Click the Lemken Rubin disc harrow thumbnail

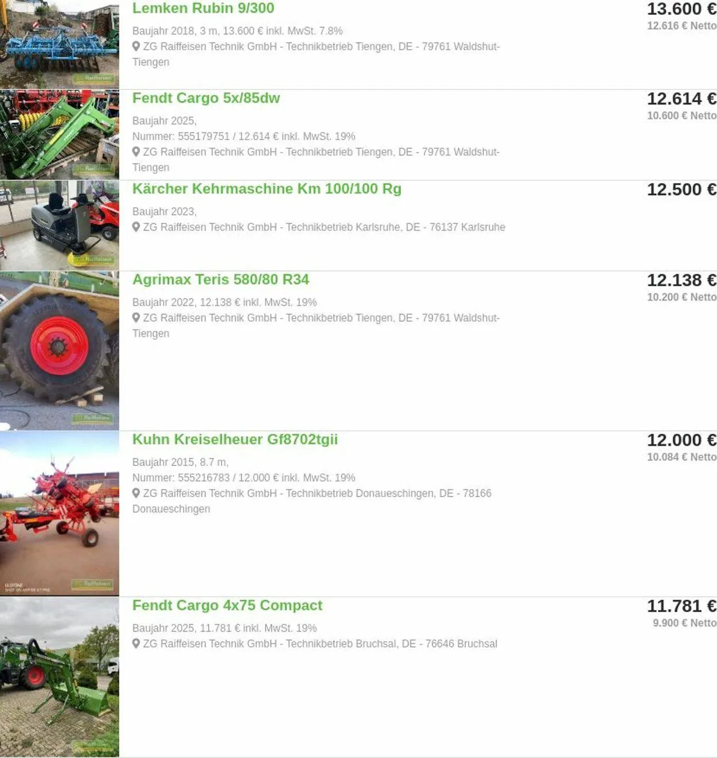[60, 44]
